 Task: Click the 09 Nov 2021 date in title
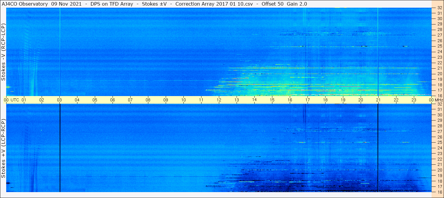67,4
